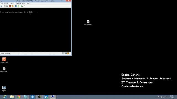The height and width of the screenshot is (99, 177).
Task: Click the mouse status icon in status bar
Action: [66, 53]
